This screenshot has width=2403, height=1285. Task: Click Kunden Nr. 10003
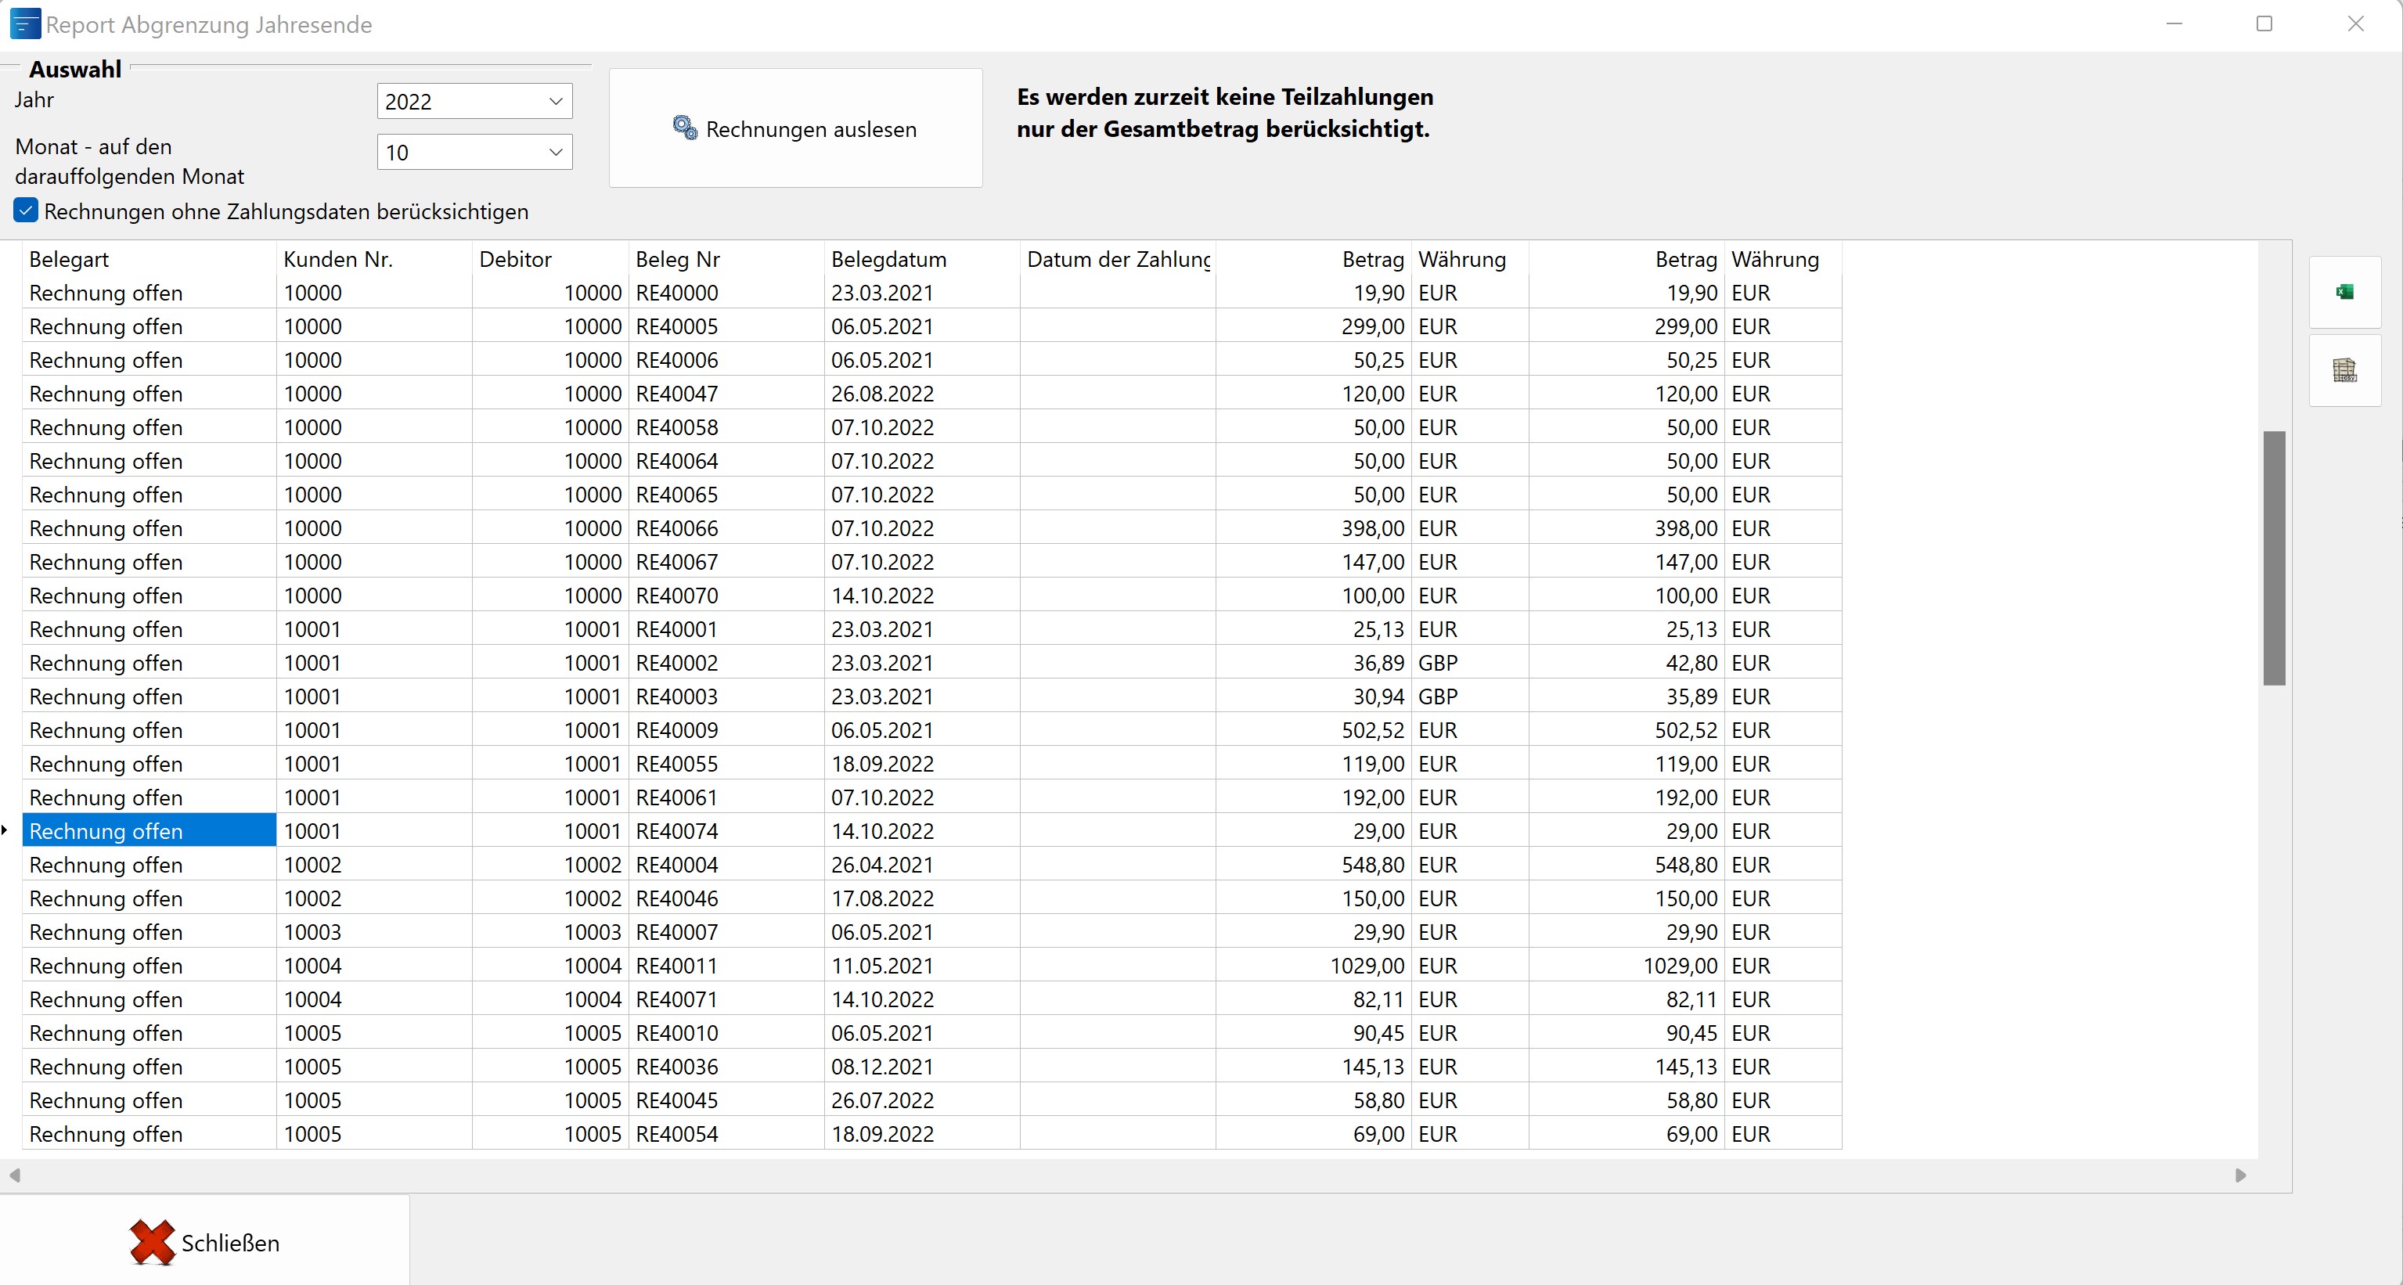[x=374, y=931]
